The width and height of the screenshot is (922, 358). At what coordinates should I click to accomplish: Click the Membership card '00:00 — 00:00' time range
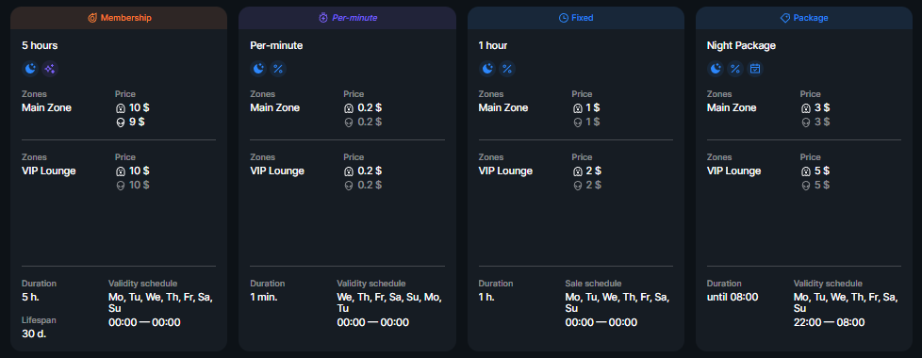(x=144, y=323)
